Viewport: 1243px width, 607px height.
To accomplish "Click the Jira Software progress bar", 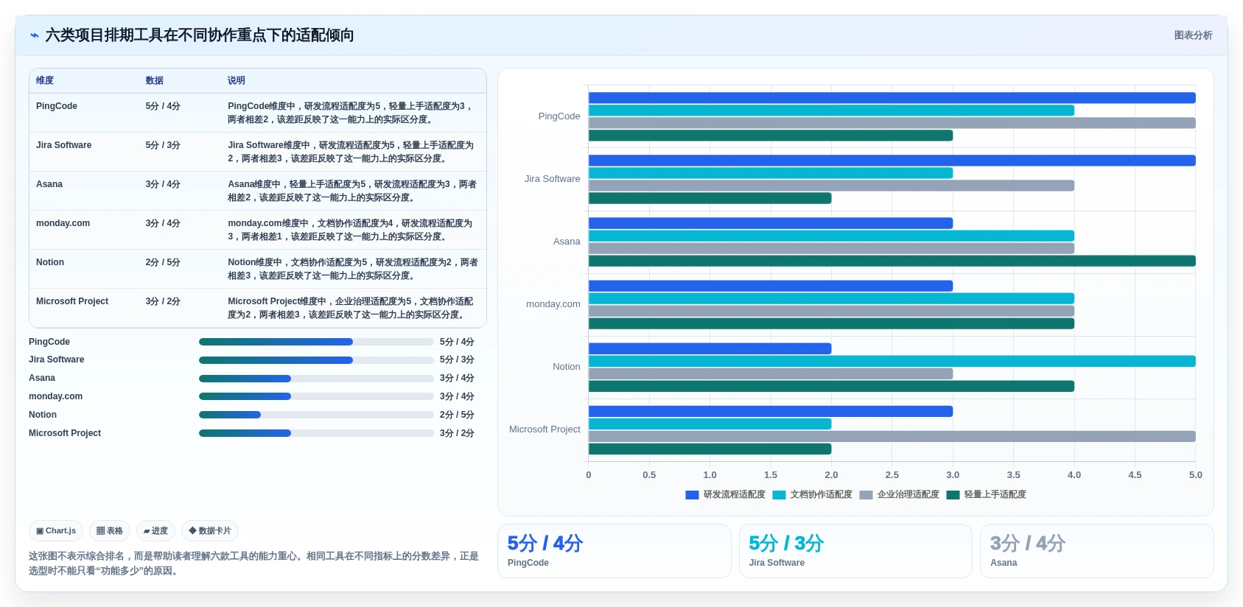I will coord(316,360).
